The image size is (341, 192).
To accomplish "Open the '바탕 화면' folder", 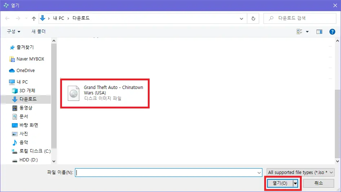I will tap(29, 125).
